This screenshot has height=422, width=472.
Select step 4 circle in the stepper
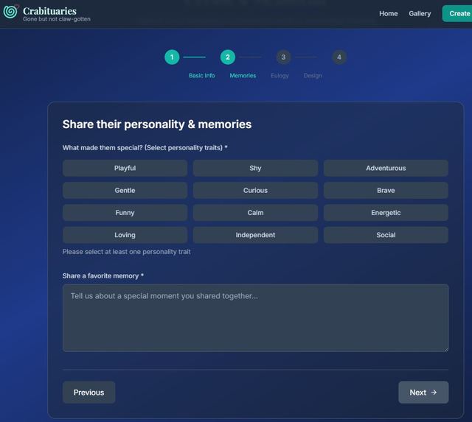pyautogui.click(x=339, y=57)
